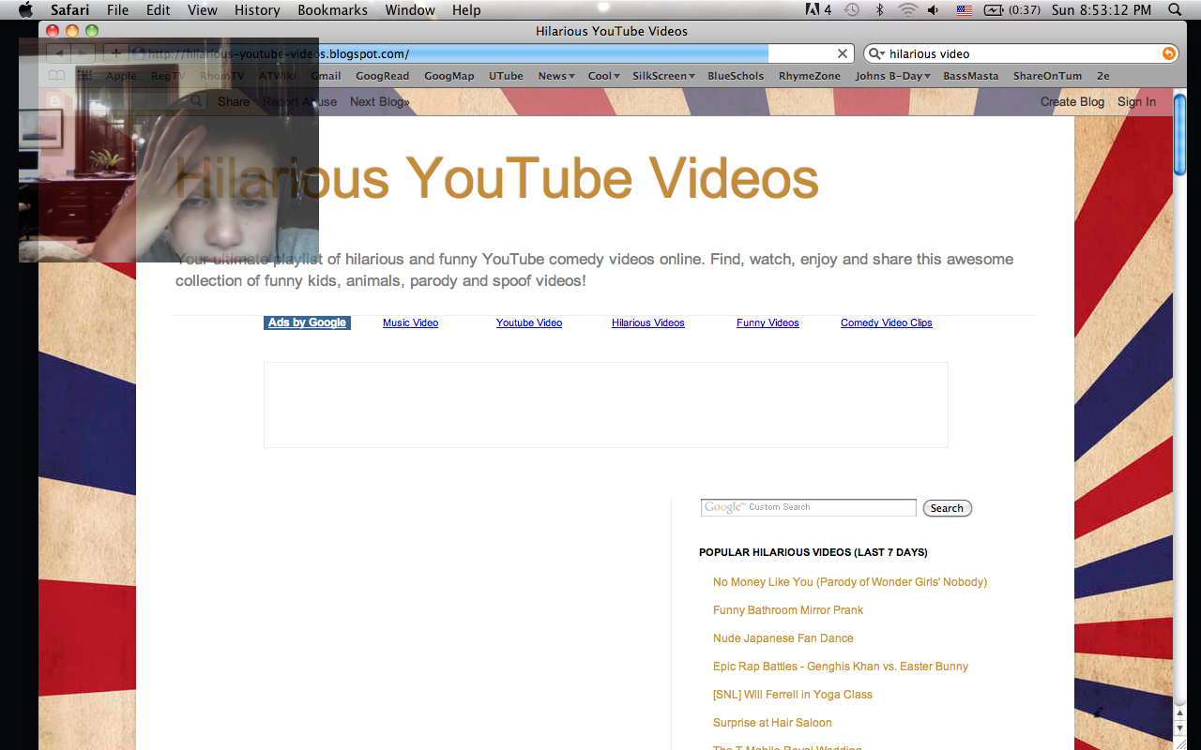Image resolution: width=1201 pixels, height=750 pixels.
Task: Open the History menu
Action: click(257, 10)
